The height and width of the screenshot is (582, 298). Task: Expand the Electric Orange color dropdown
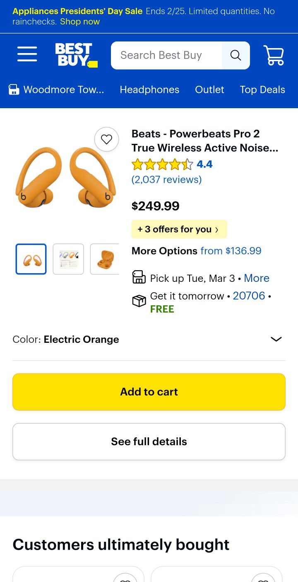[x=276, y=339]
